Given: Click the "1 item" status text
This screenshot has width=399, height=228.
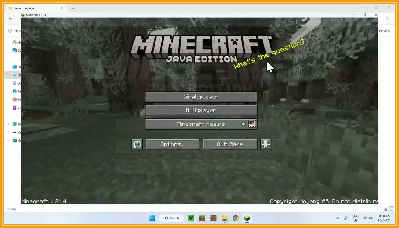Looking at the screenshot, I should 11,209.
